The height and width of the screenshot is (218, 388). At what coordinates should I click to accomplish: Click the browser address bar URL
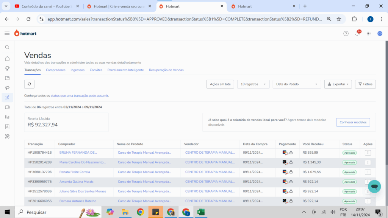(x=185, y=19)
